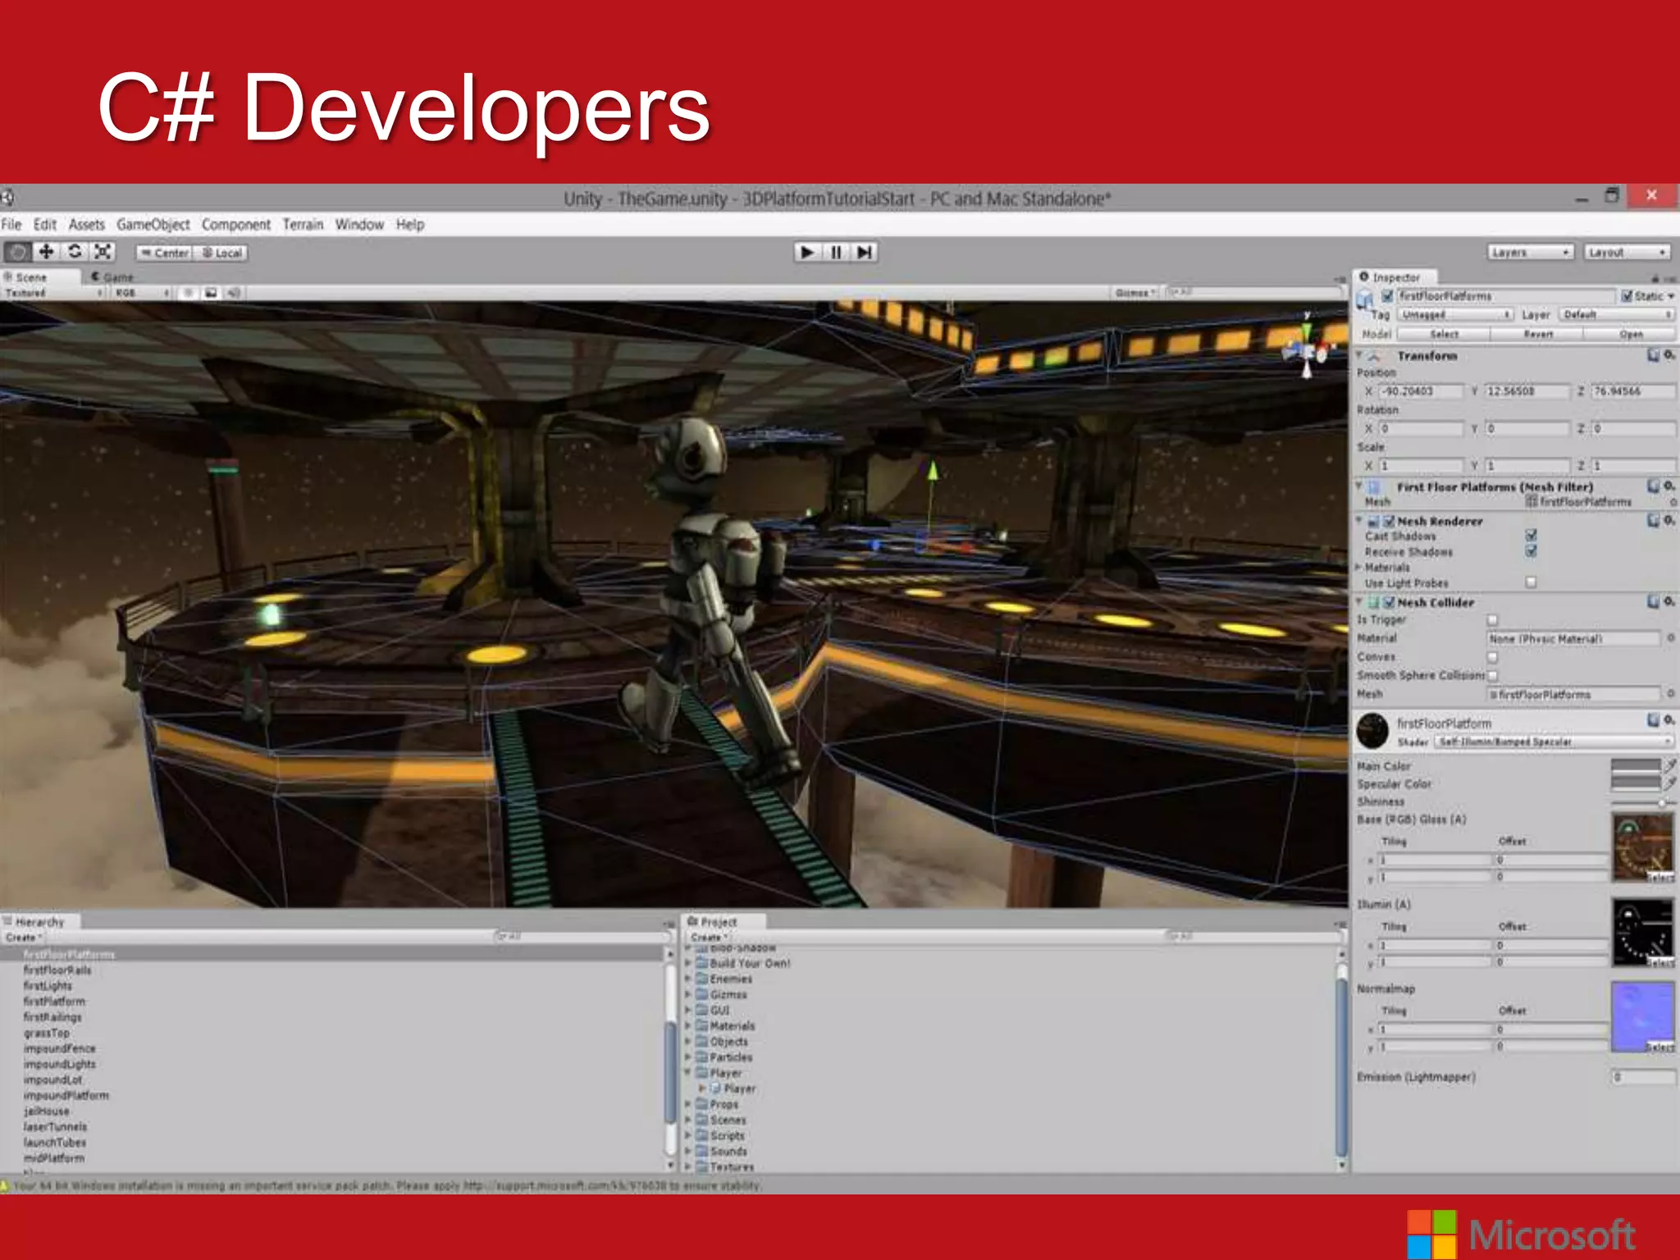
Task: Open the GameObject menu
Action: 153,224
